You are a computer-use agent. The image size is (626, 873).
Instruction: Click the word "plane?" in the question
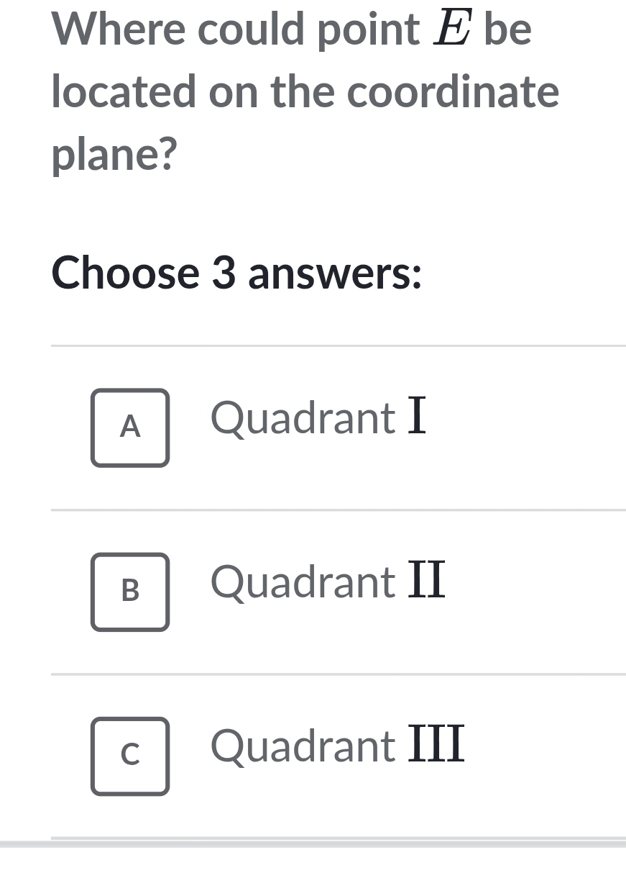pos(115,155)
